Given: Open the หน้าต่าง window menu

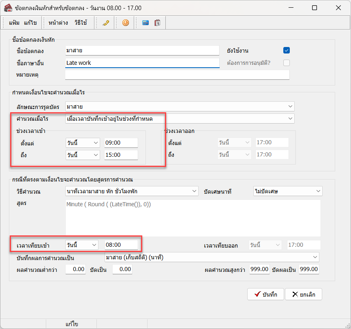Looking at the screenshot, I should click(x=58, y=23).
